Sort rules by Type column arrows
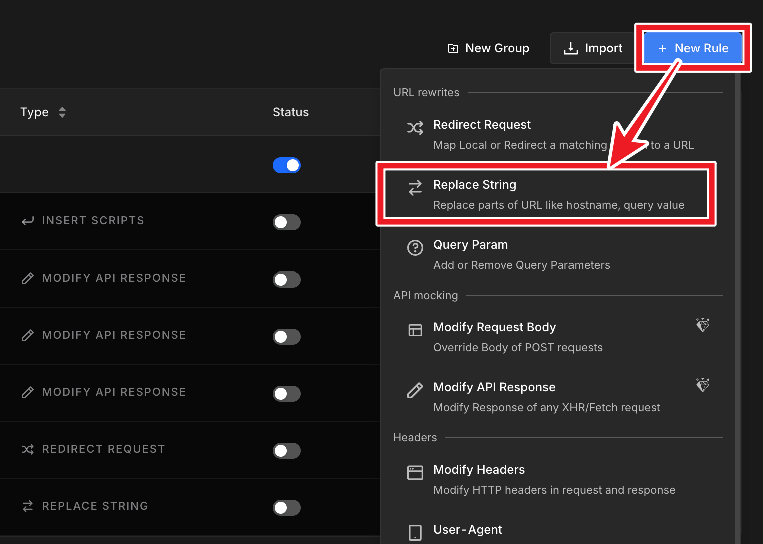The height and width of the screenshot is (544, 763). tap(62, 112)
